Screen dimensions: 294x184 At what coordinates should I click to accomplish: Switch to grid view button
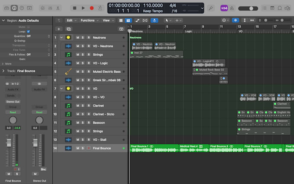point(121,20)
